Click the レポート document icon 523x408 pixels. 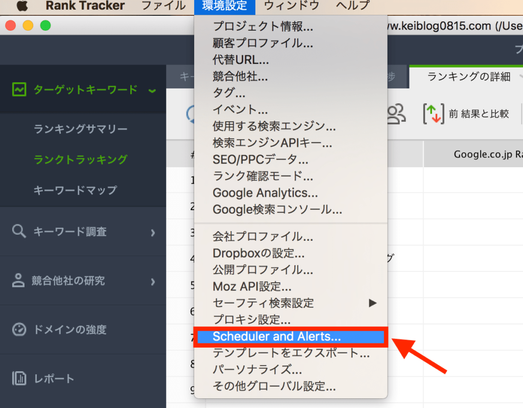(19, 378)
